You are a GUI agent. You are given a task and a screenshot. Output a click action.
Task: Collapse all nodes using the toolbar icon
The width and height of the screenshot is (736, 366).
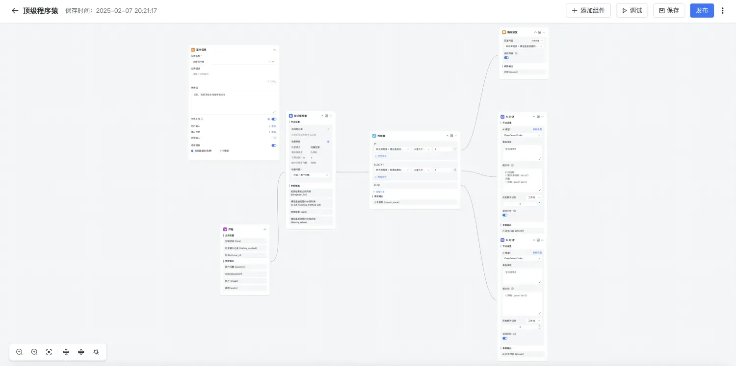(x=66, y=352)
